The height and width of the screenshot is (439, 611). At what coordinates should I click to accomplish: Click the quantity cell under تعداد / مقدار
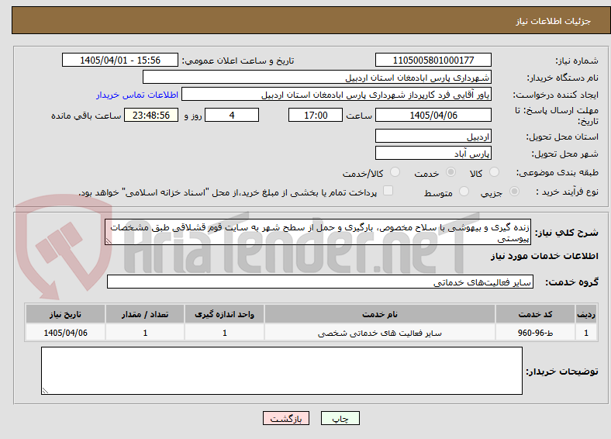click(145, 333)
